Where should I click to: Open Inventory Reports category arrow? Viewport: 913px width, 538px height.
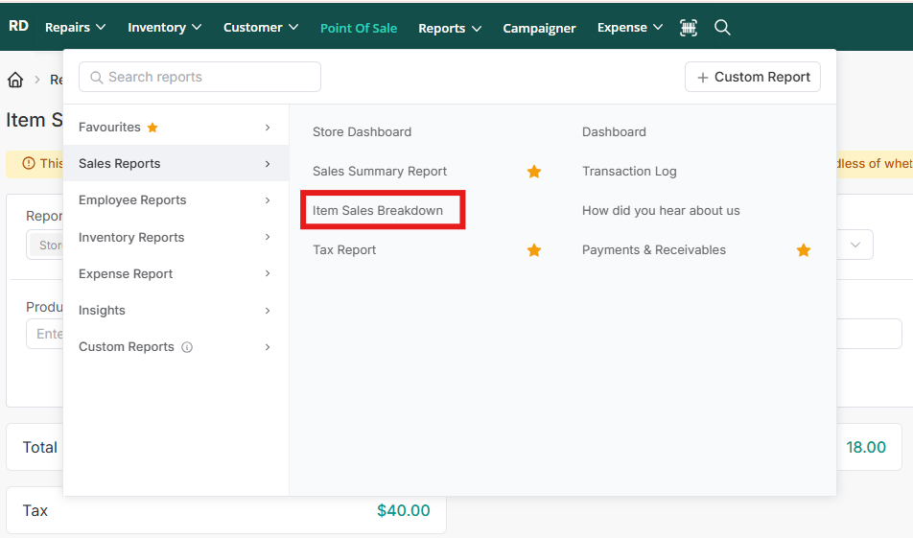[268, 237]
